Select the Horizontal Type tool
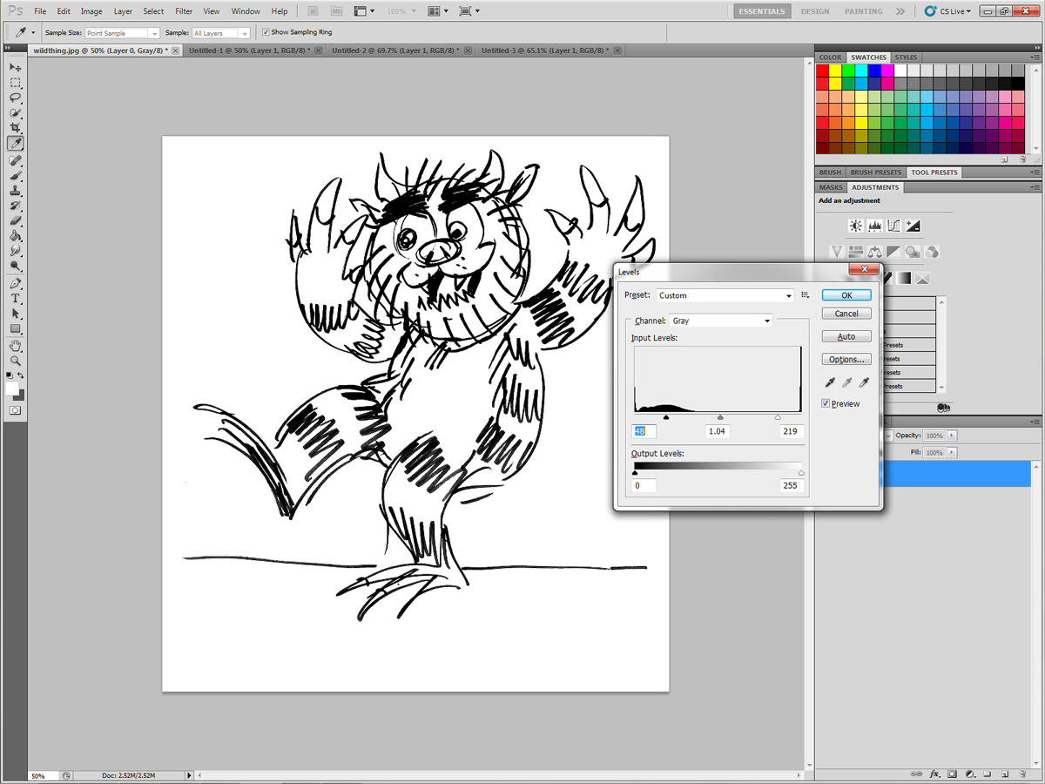The height and width of the screenshot is (784, 1045). (x=16, y=299)
